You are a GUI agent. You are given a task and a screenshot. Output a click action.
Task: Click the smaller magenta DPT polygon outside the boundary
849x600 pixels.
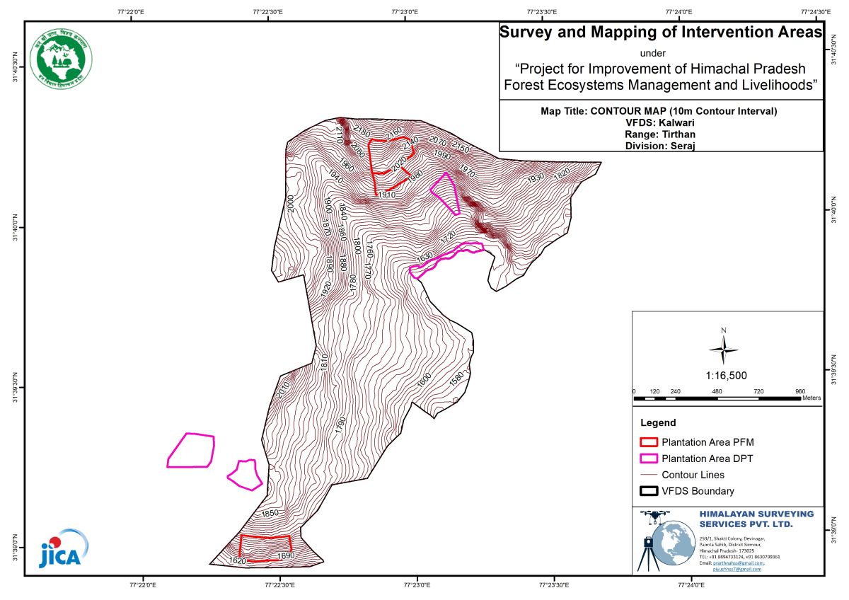coord(245,474)
